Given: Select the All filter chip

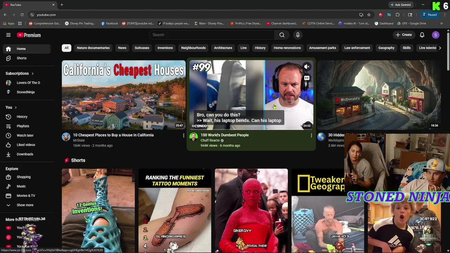Looking at the screenshot, I should [66, 48].
